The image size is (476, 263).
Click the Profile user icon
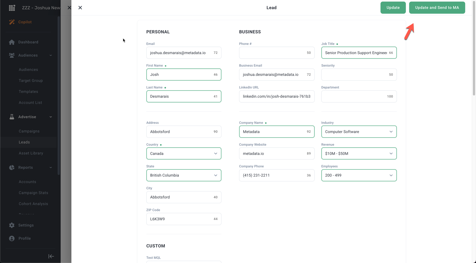click(x=12, y=239)
